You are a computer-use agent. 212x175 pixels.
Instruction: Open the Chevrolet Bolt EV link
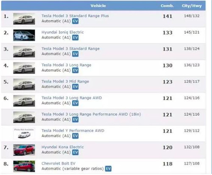tap(59, 164)
